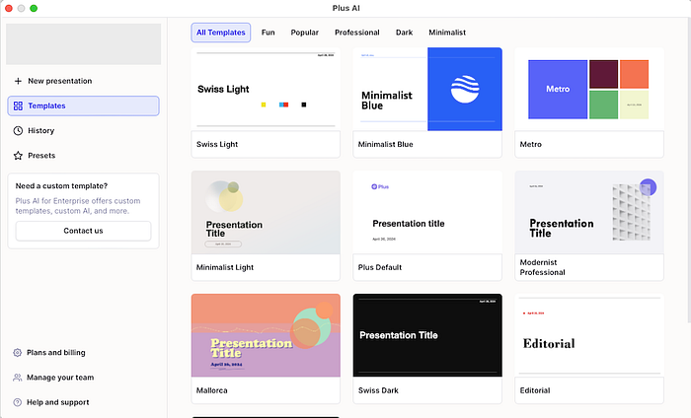Go to the Presets label in sidebar
691x418 pixels.
click(41, 156)
